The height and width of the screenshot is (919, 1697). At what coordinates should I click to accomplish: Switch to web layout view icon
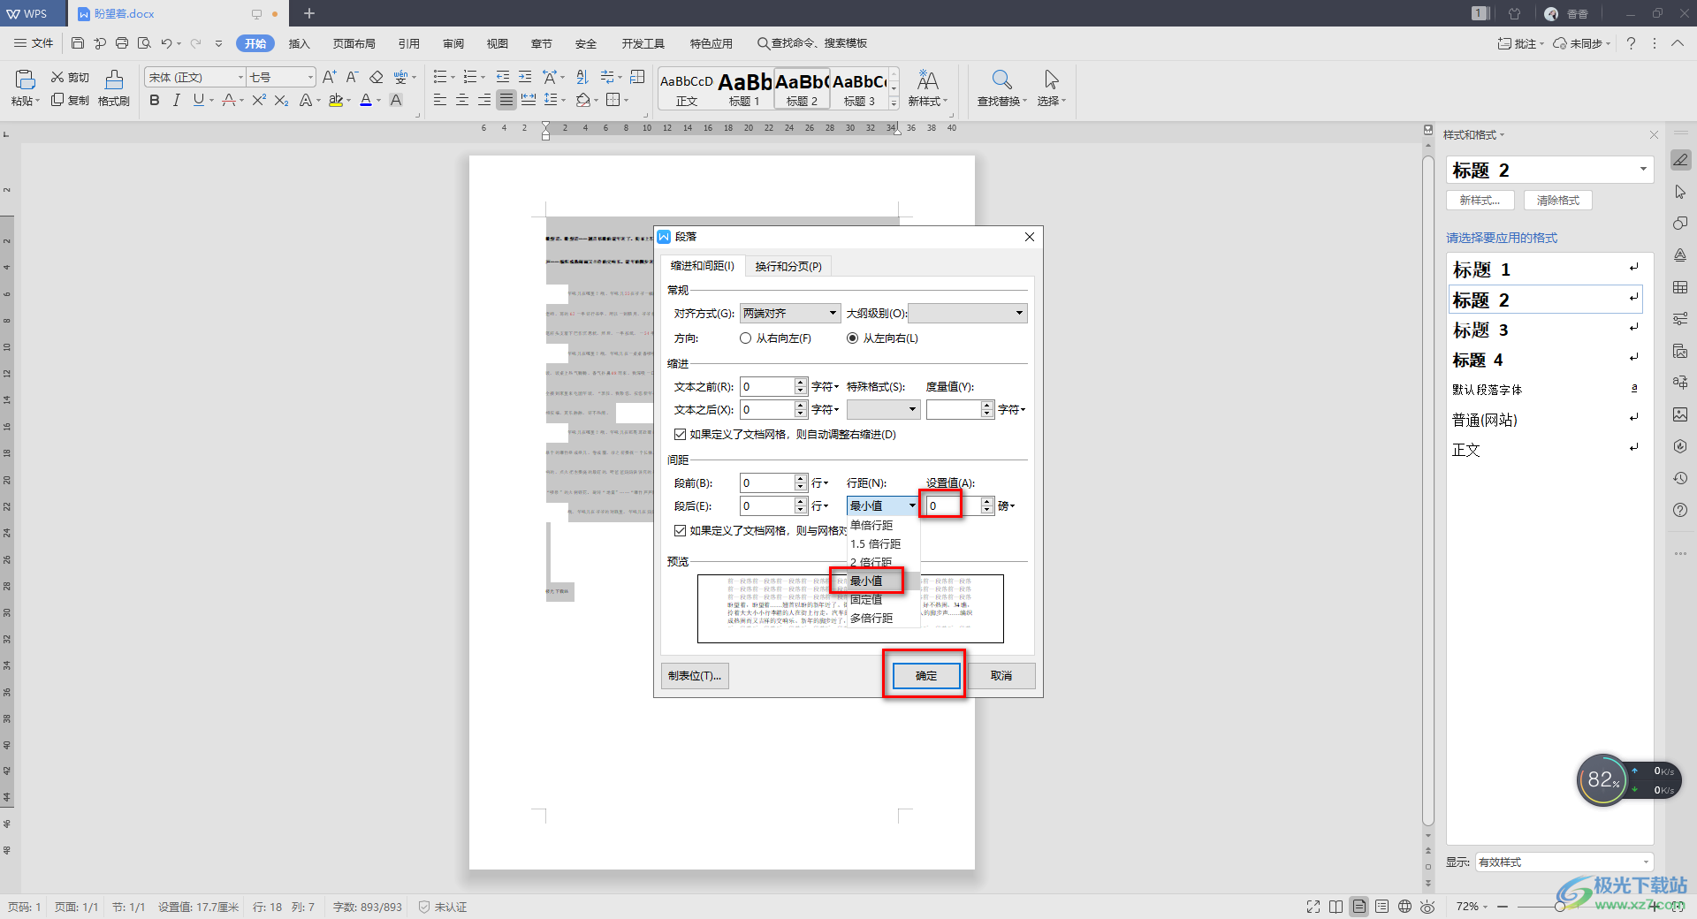1404,907
